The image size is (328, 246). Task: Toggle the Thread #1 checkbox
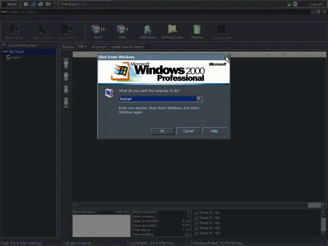pos(196,213)
